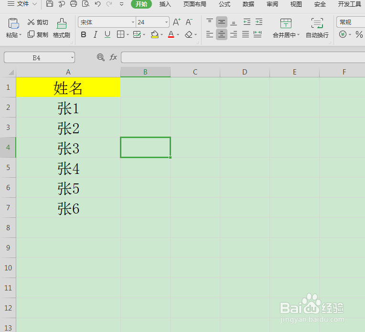Click the Undo arrow

(x=98, y=4)
